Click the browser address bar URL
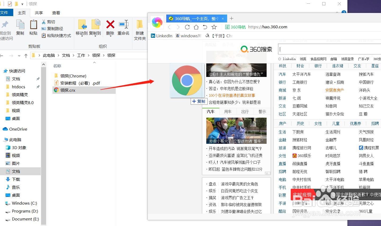 click(268, 27)
